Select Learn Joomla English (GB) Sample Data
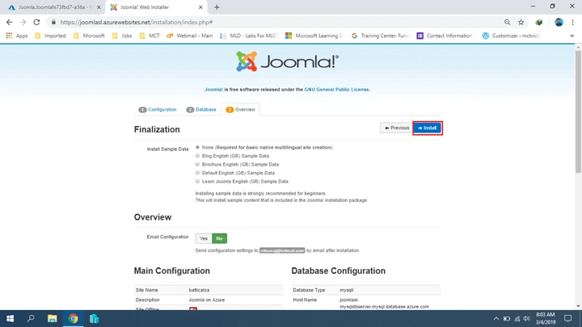Screen dimensions: 582x327 coord(197,182)
